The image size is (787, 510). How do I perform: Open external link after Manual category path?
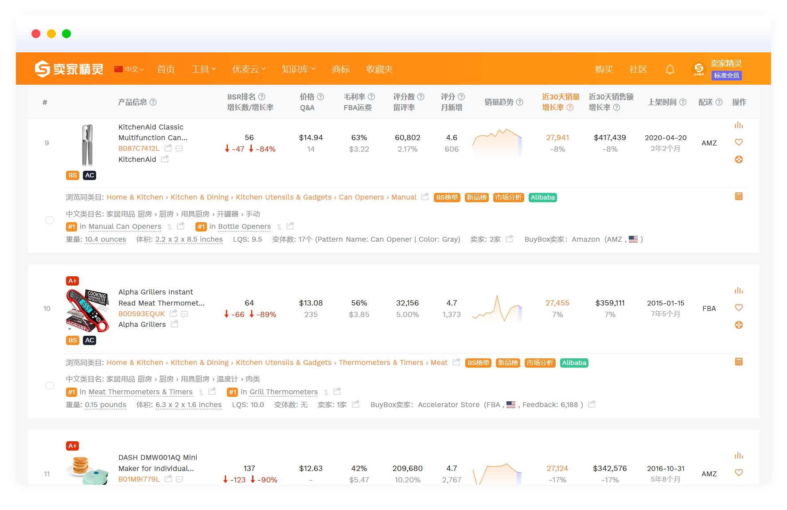pyautogui.click(x=425, y=196)
